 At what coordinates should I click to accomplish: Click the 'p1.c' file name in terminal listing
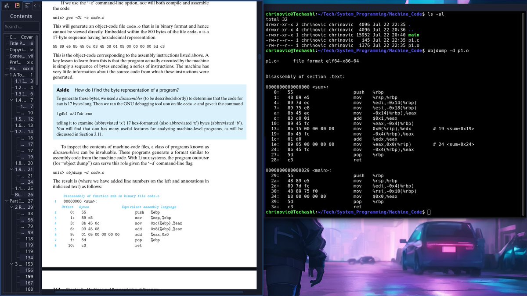[413, 40]
